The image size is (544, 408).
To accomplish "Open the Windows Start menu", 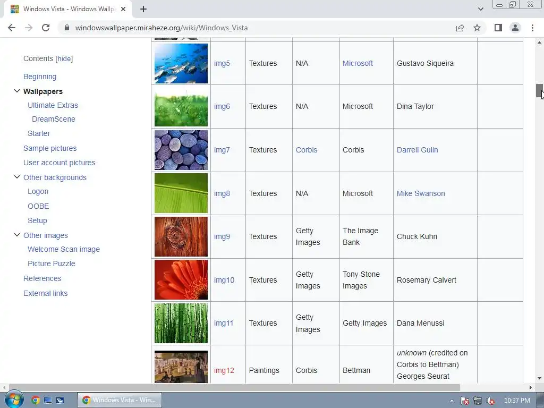I will [14, 400].
